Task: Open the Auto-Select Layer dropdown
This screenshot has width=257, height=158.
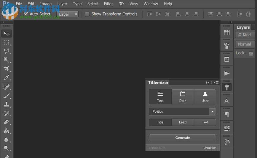Action: pos(68,14)
